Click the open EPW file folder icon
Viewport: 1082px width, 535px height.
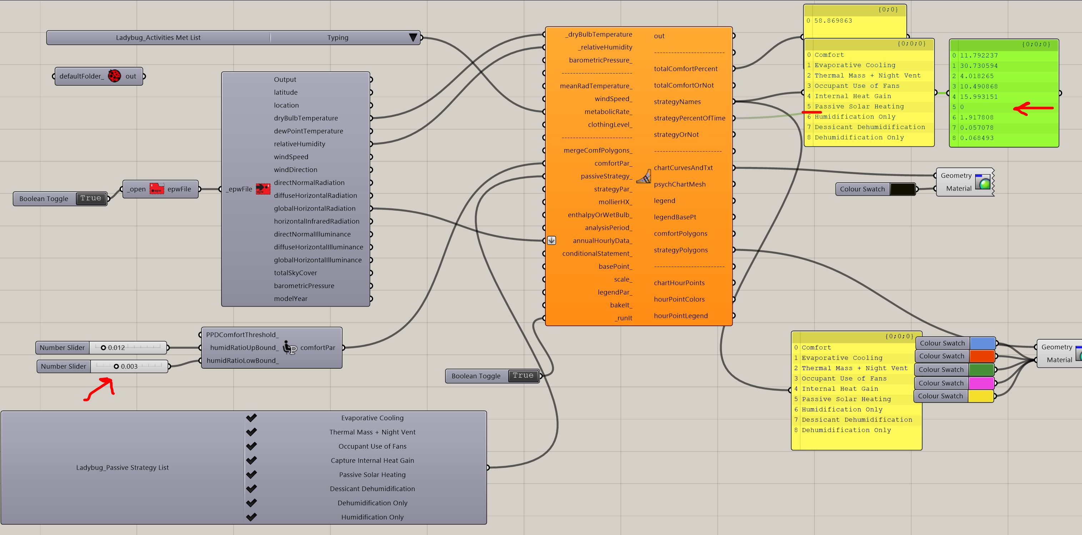(x=157, y=189)
